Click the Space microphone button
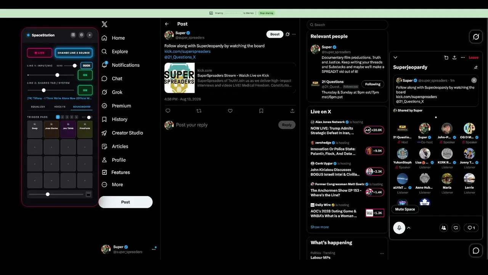The width and height of the screenshot is (488, 275). (x=399, y=228)
